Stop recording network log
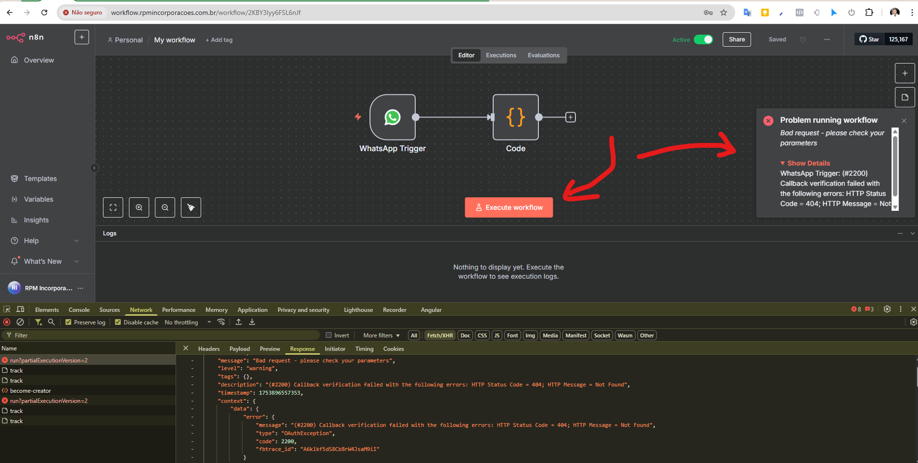This screenshot has width=918, height=463. coord(7,322)
